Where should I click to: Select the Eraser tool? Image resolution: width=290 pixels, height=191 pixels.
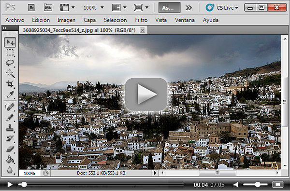10,149
